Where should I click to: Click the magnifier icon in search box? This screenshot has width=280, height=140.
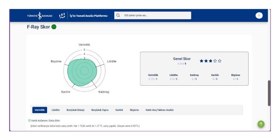pyautogui.click(x=118, y=15)
